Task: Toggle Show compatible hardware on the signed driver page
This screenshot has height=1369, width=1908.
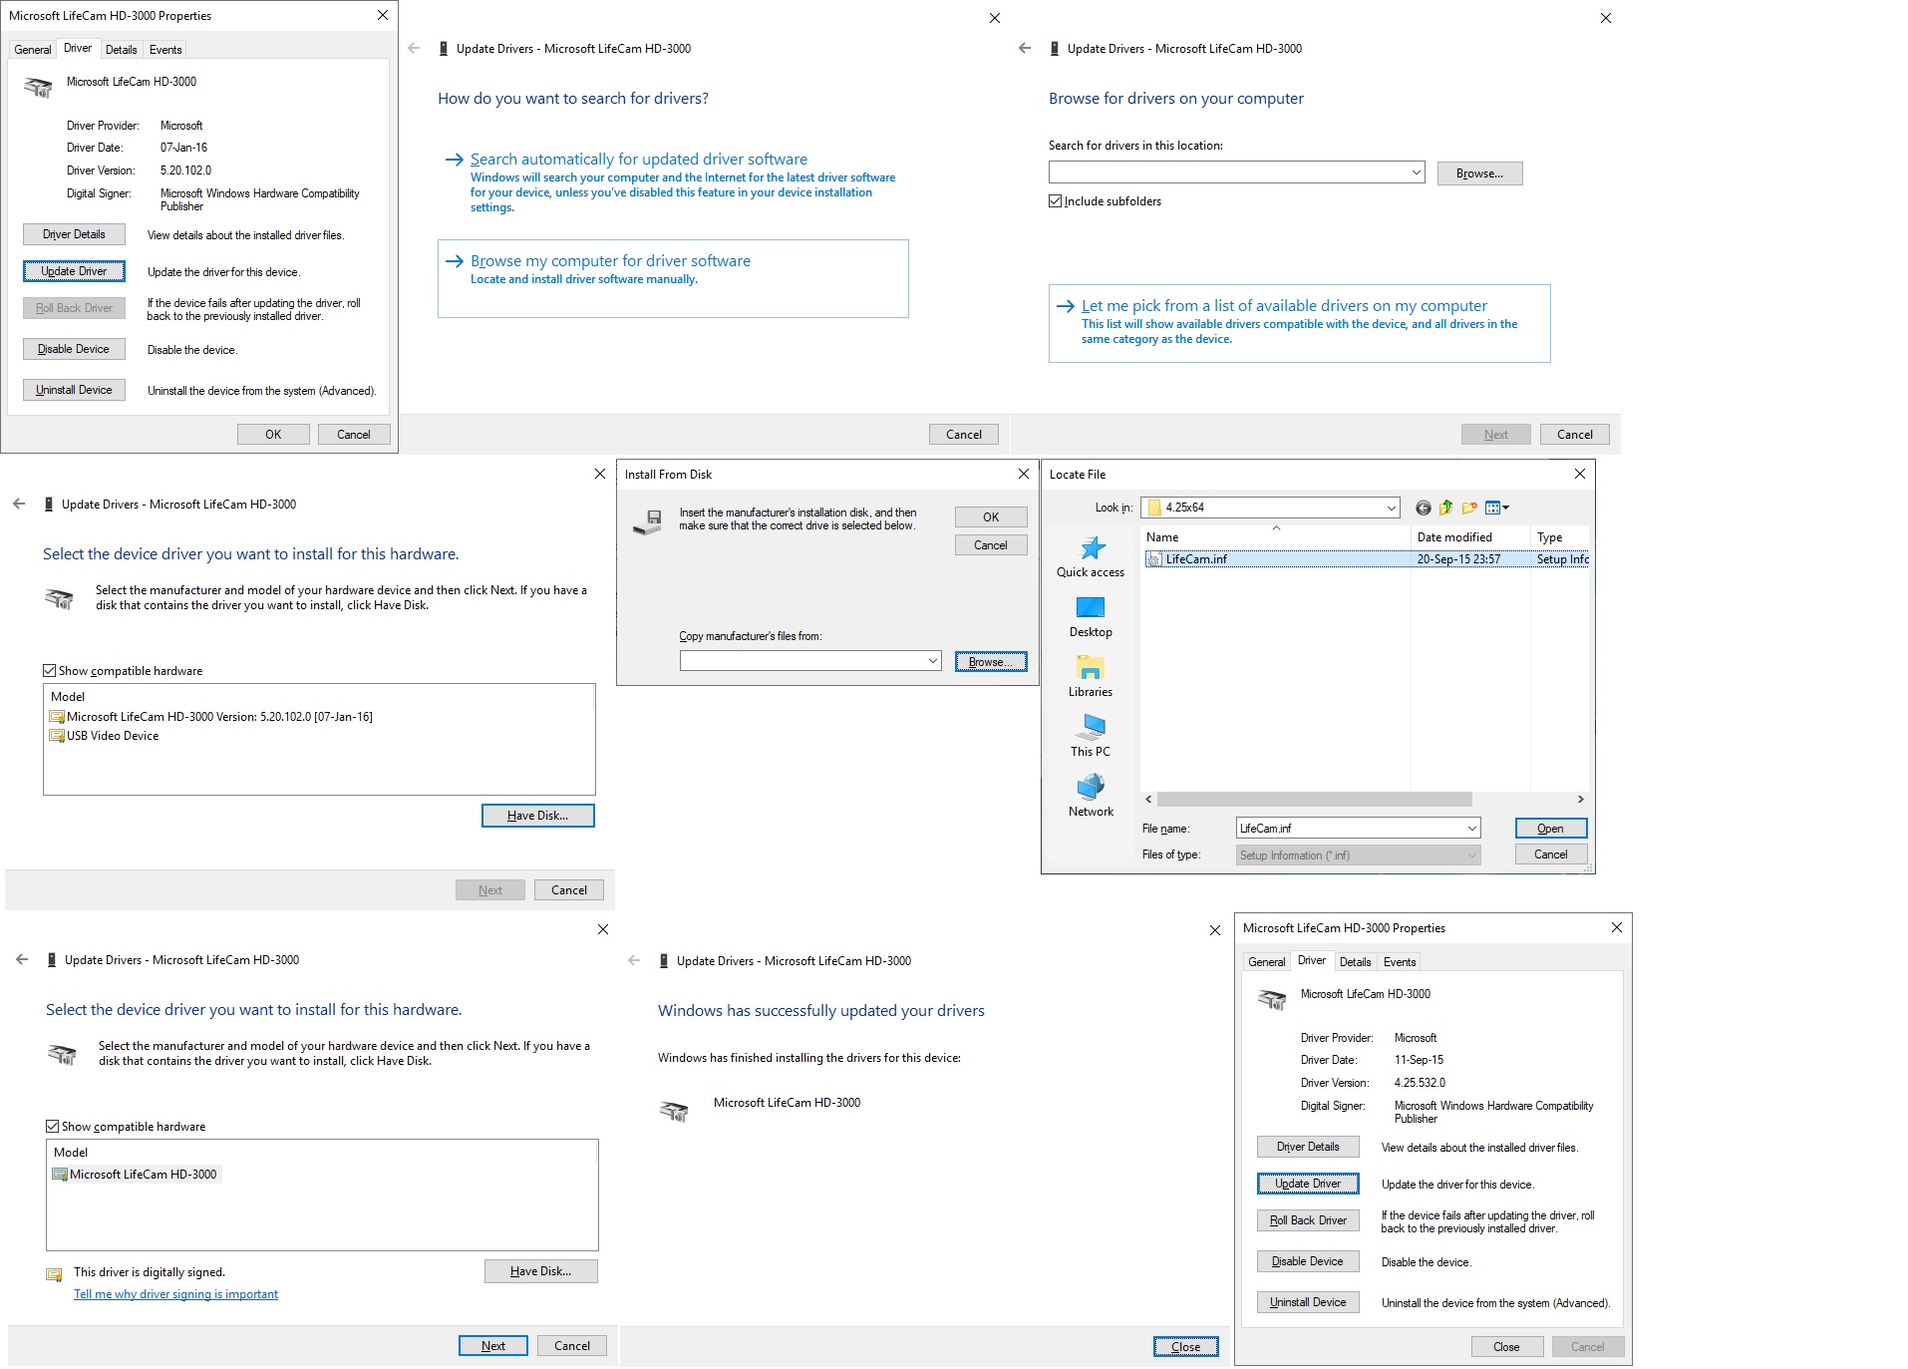Action: [52, 1127]
